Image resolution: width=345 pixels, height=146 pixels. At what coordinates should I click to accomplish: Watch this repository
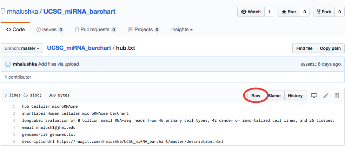(251, 12)
